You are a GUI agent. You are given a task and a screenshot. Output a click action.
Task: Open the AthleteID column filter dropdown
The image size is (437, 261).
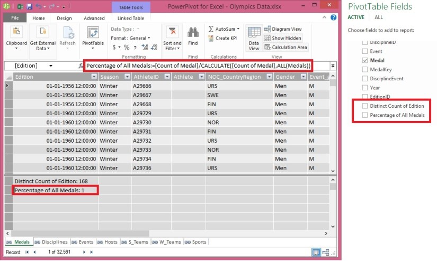coord(167,77)
